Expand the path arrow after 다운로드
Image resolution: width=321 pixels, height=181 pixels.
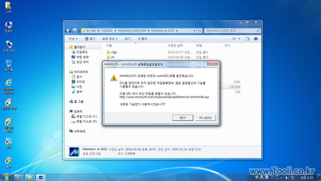point(115,31)
